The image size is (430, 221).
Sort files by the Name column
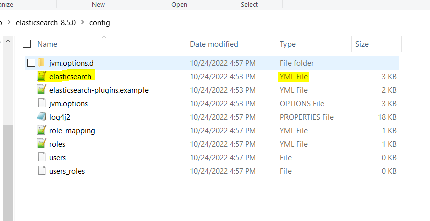(47, 44)
